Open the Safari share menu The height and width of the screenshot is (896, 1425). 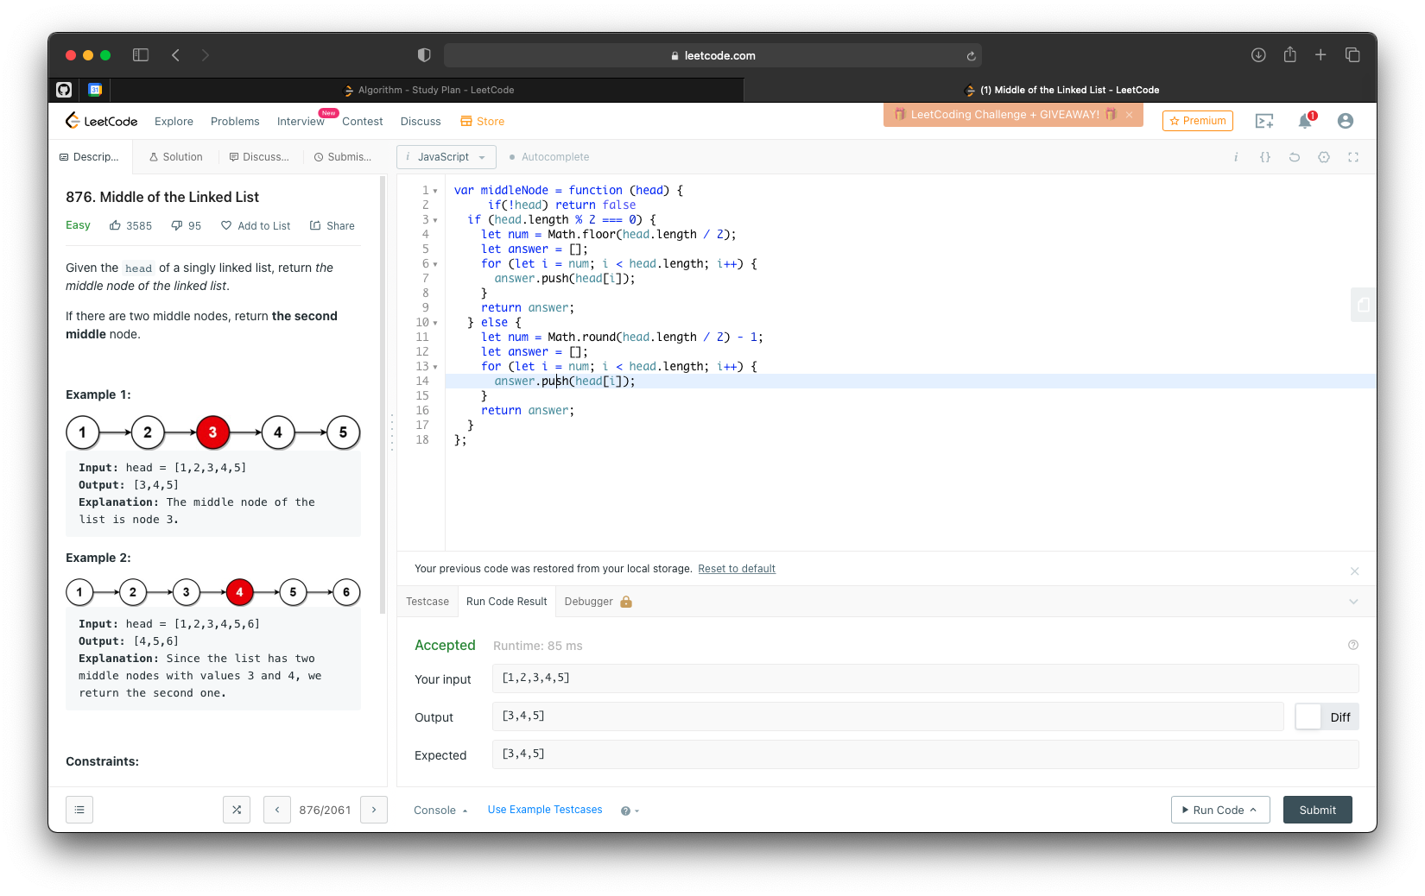pyautogui.click(x=1289, y=54)
